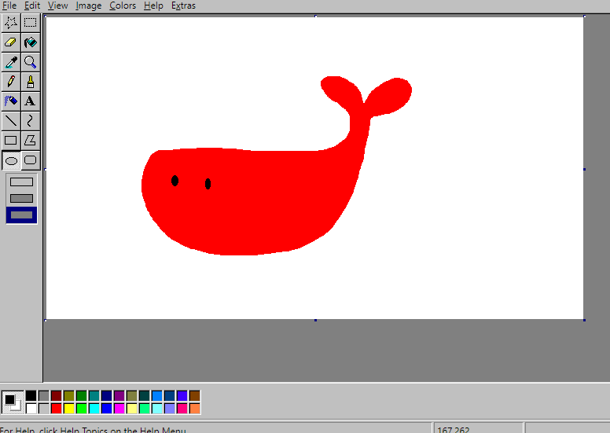This screenshot has width=610, height=433.
Task: Choose the Eraser tool
Action: (x=11, y=42)
